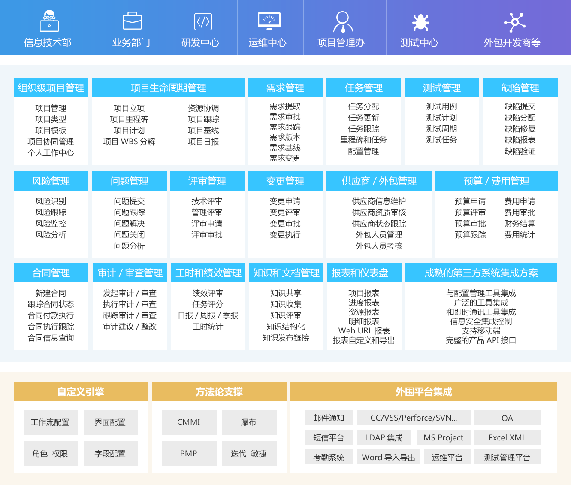Choose the 瀑布 methodology button
Viewport: 571px width, 485px height.
tap(249, 422)
